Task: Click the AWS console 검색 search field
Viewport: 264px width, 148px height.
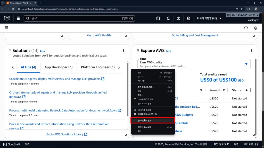Action: coord(79,18)
